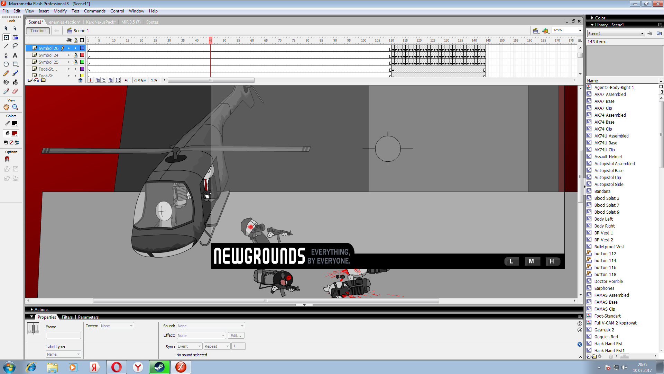This screenshot has height=374, width=664.
Task: Click the H quality button on stage
Action: coord(552,261)
